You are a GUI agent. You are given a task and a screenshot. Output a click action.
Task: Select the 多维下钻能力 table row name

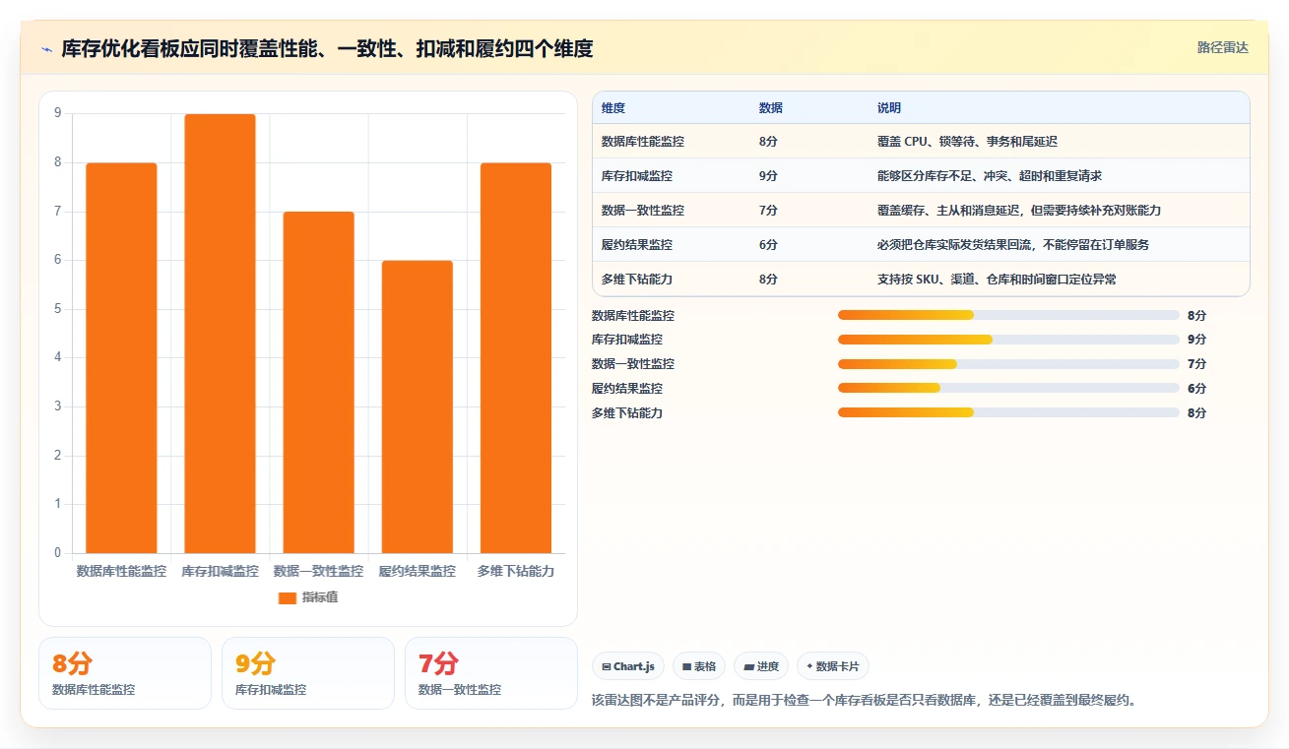636,280
